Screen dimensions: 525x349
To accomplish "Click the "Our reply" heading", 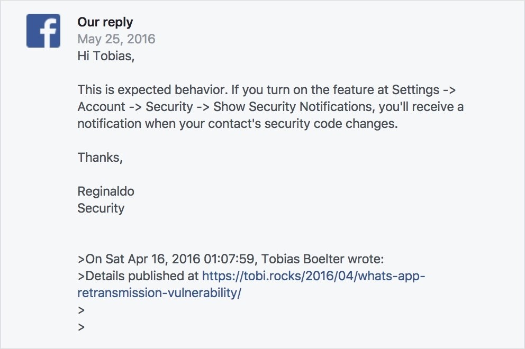I will [105, 22].
